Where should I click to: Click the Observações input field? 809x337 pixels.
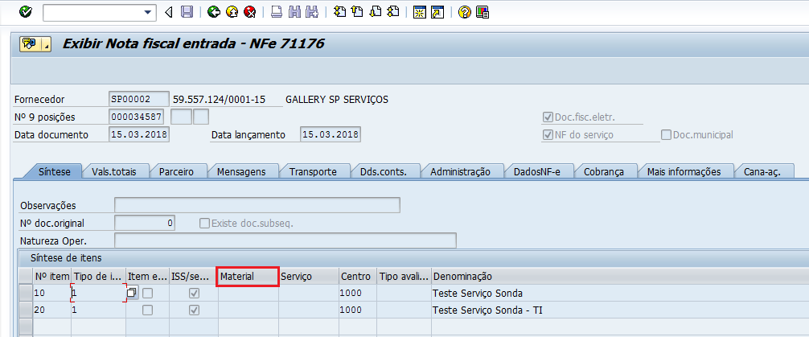(x=257, y=205)
